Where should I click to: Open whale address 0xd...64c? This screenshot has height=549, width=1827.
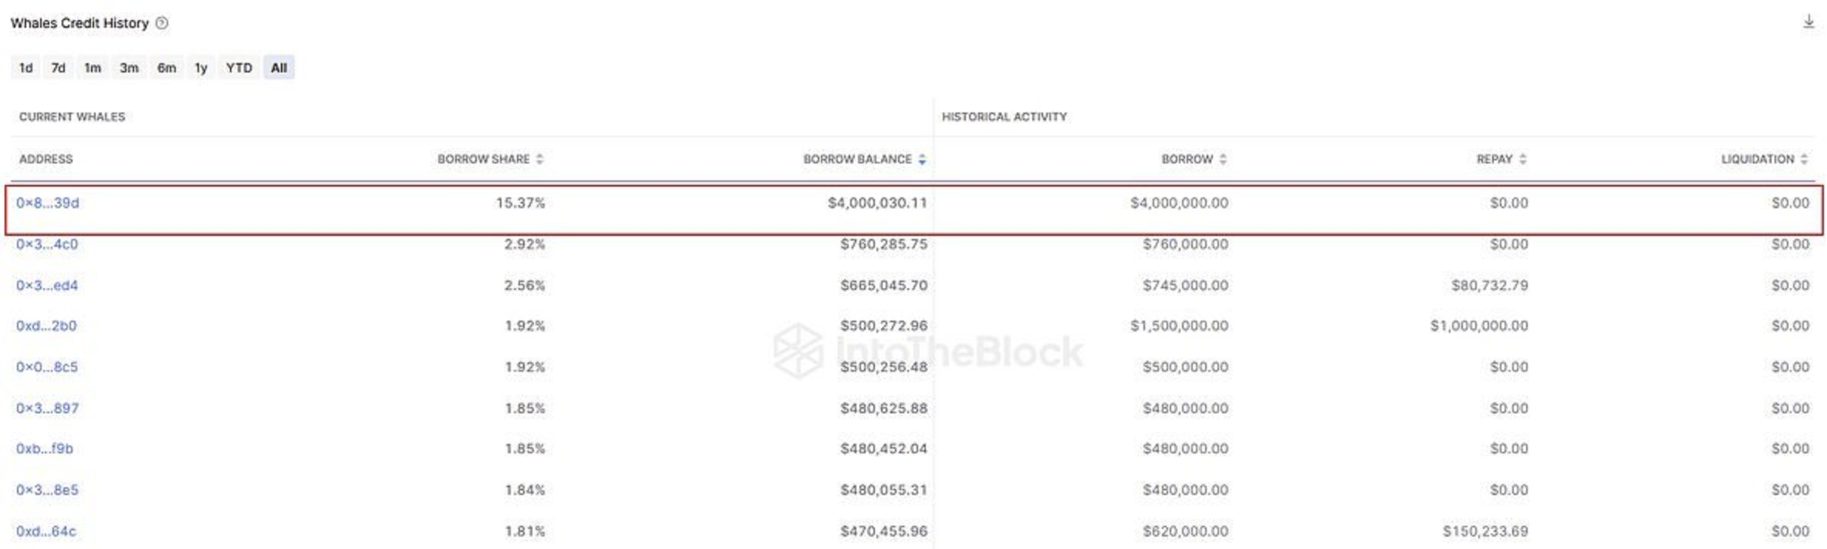click(46, 531)
